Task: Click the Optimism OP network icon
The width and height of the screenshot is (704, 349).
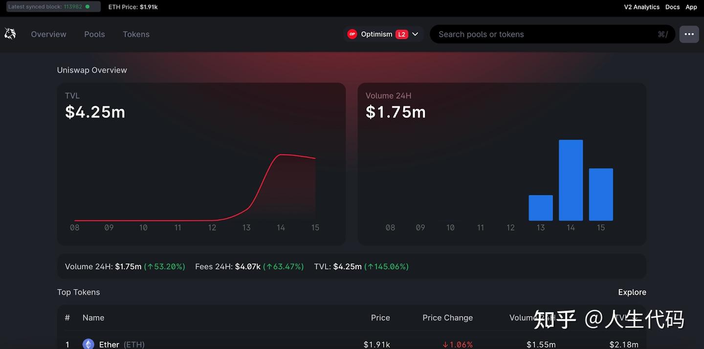Action: (352, 34)
